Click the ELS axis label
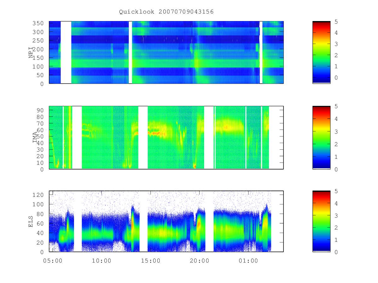The height and width of the screenshot is (283, 378). [x=31, y=221]
